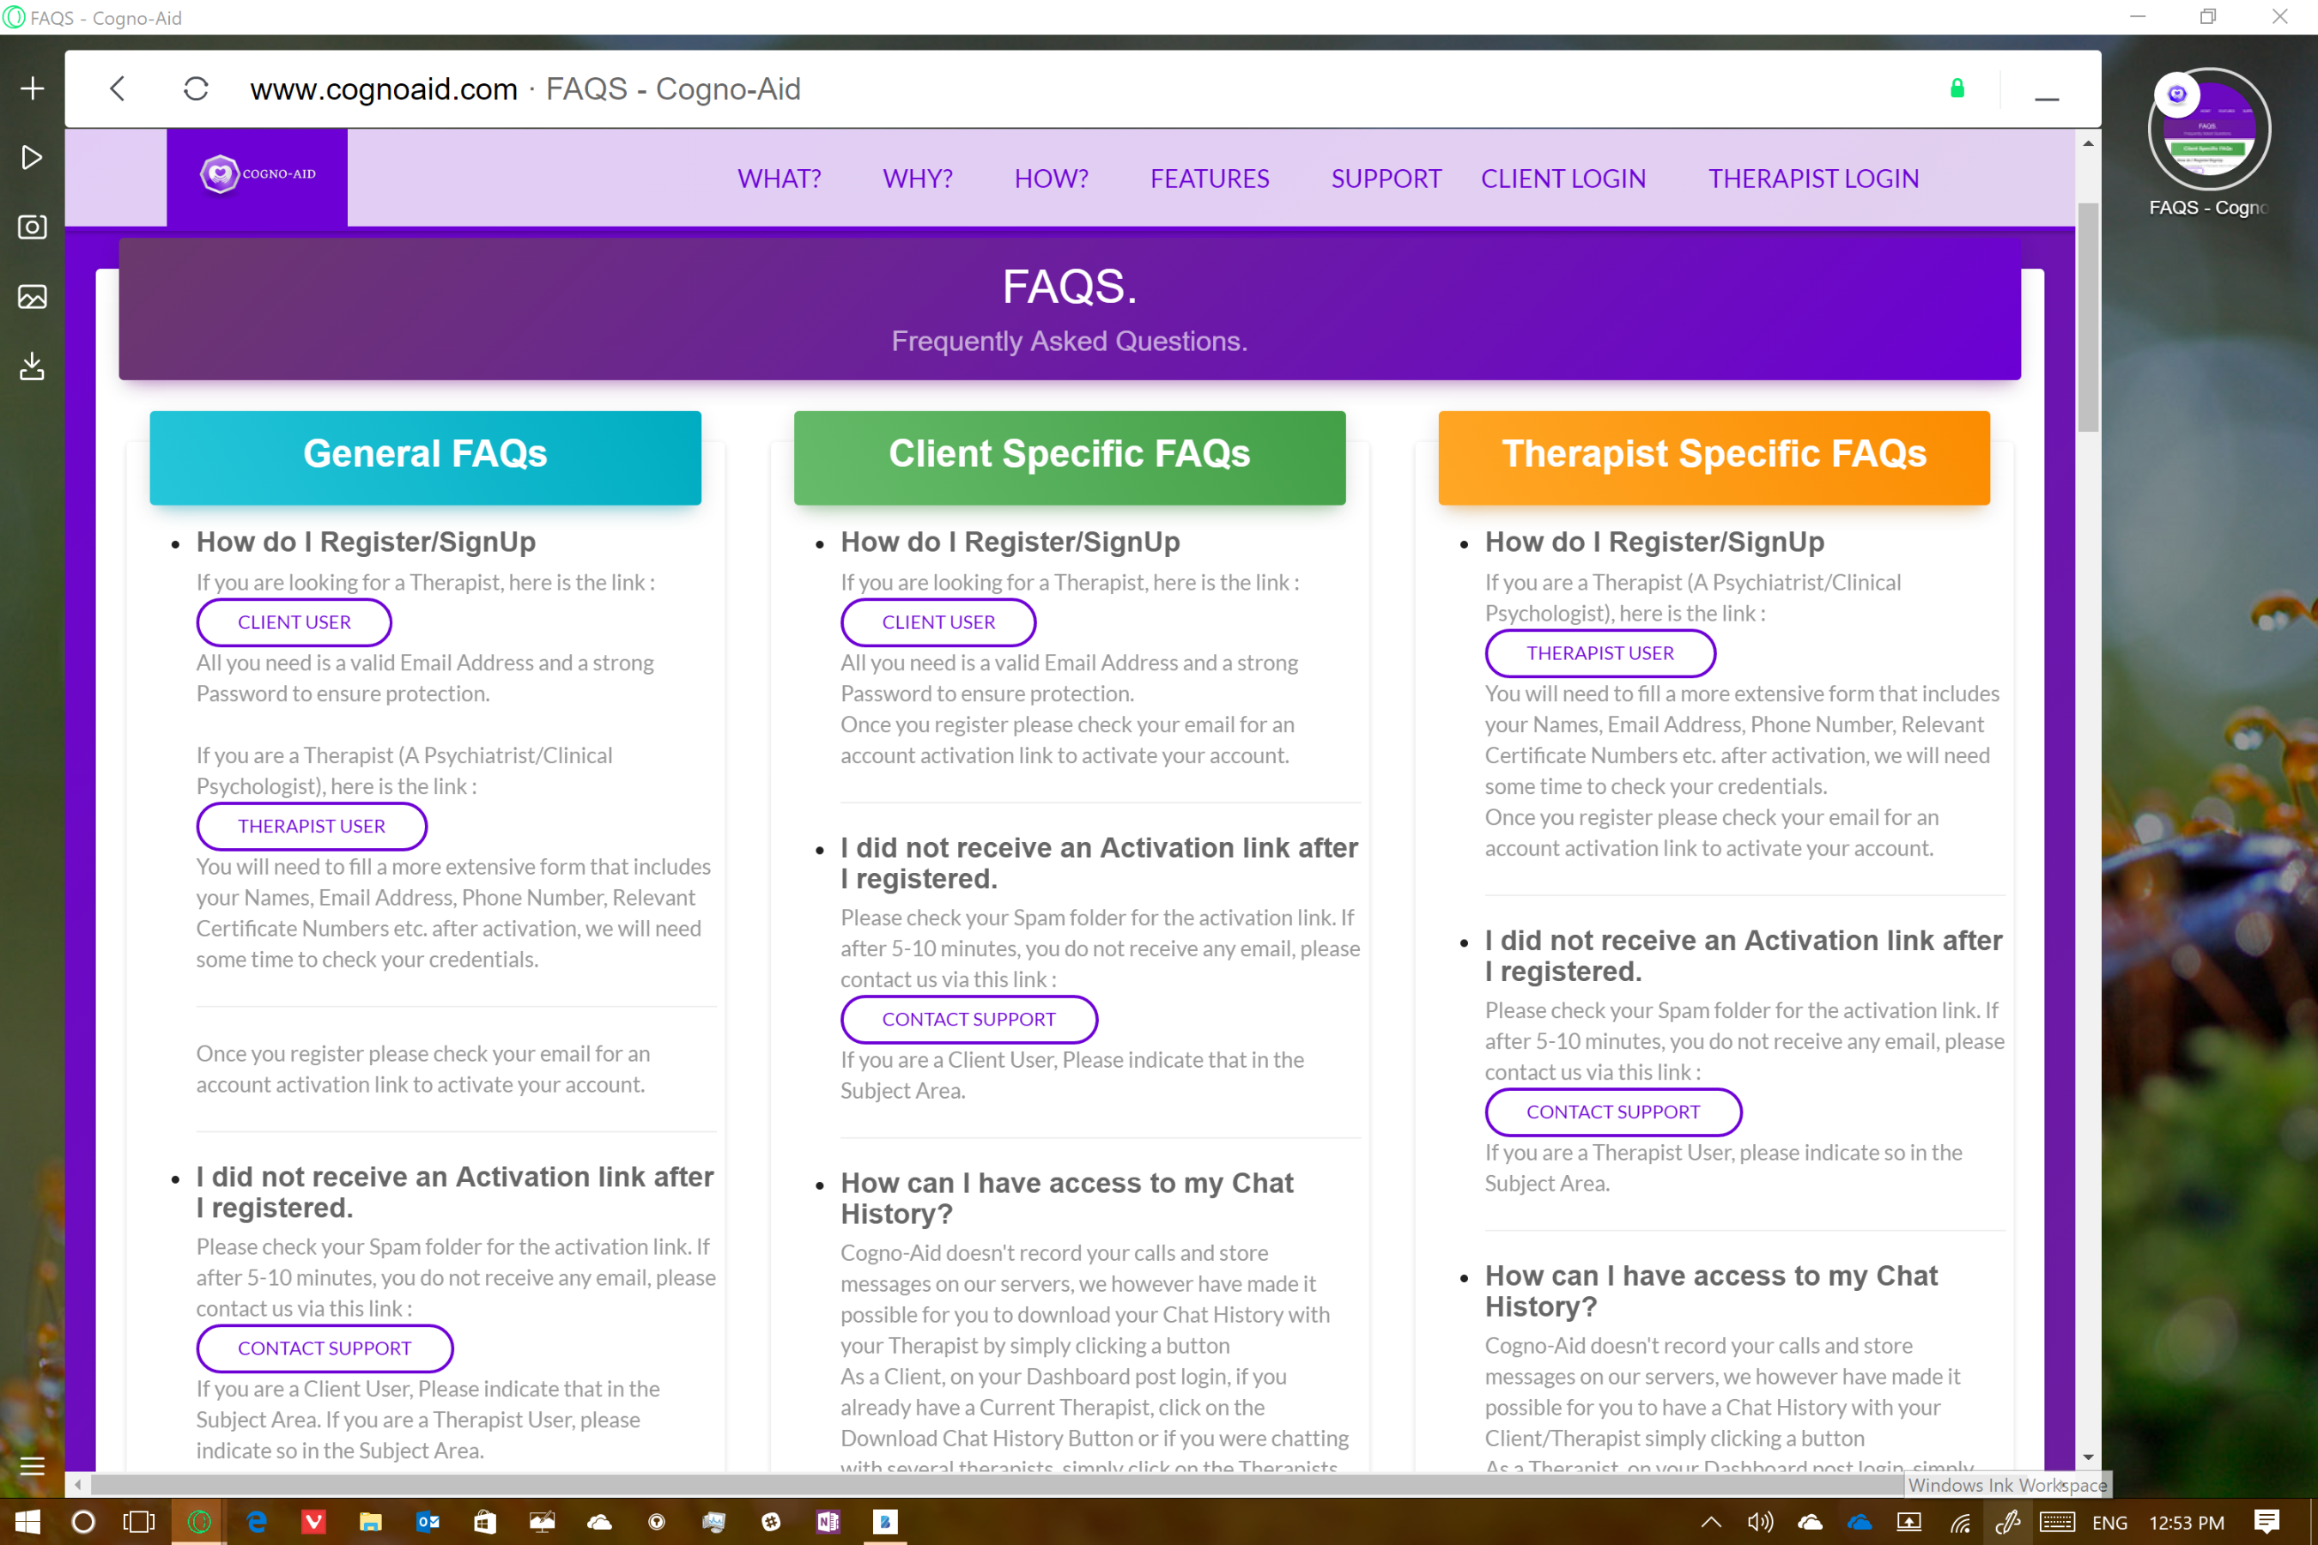Click 'I did not receive an Activation link' in General column

tap(454, 1191)
